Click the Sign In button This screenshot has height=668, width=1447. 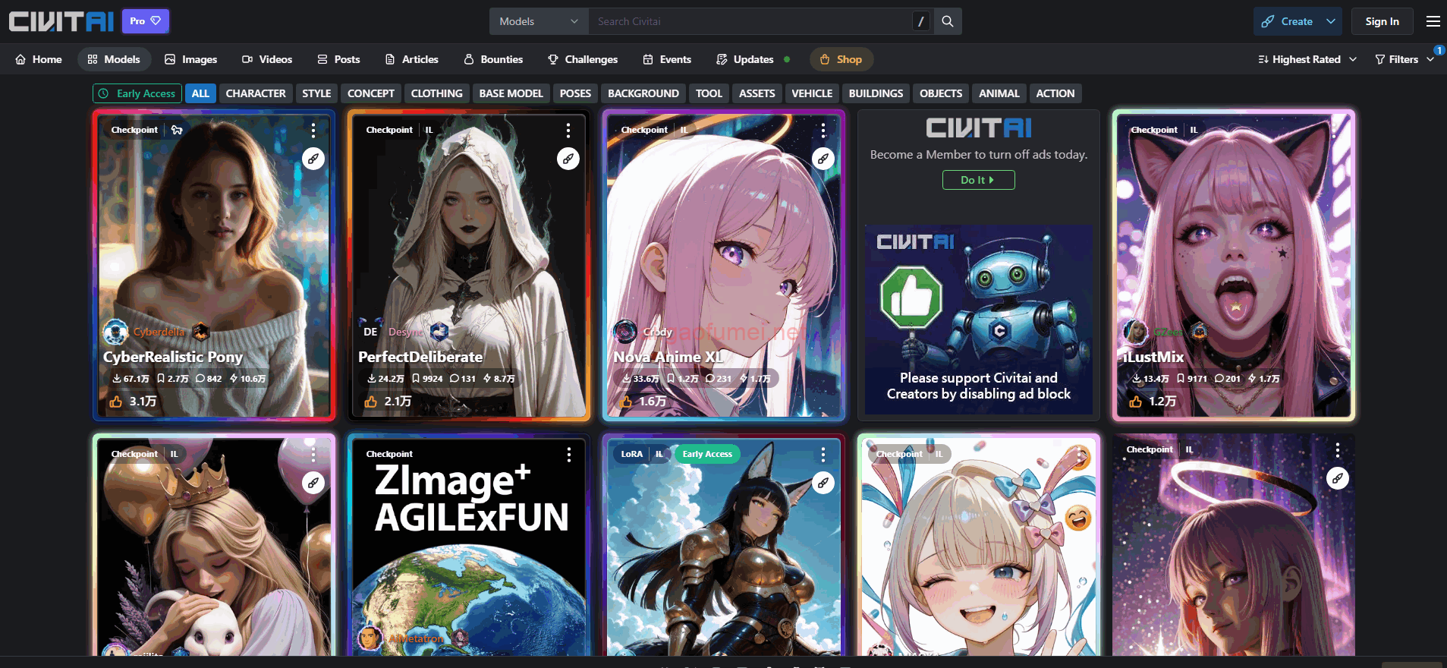click(1382, 21)
